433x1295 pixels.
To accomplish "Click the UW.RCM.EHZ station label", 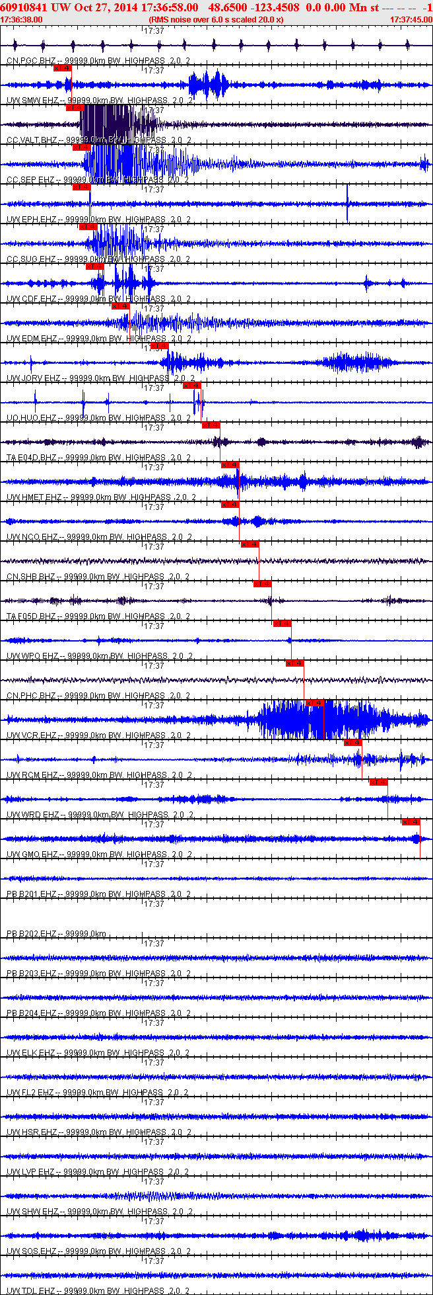I will pyautogui.click(x=32, y=775).
